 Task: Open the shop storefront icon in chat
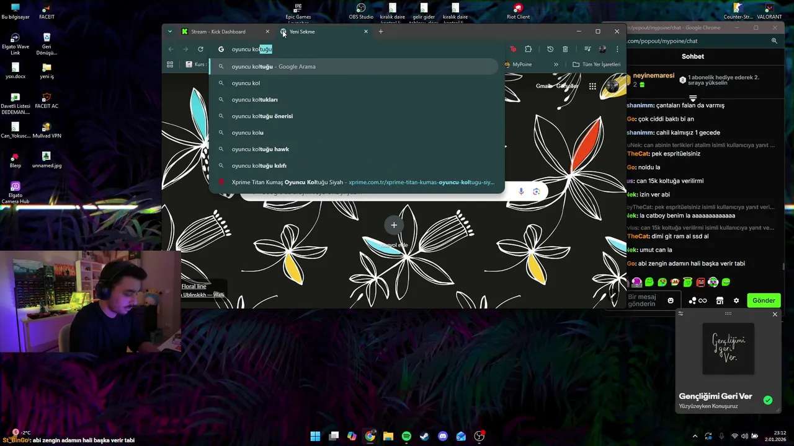(720, 300)
